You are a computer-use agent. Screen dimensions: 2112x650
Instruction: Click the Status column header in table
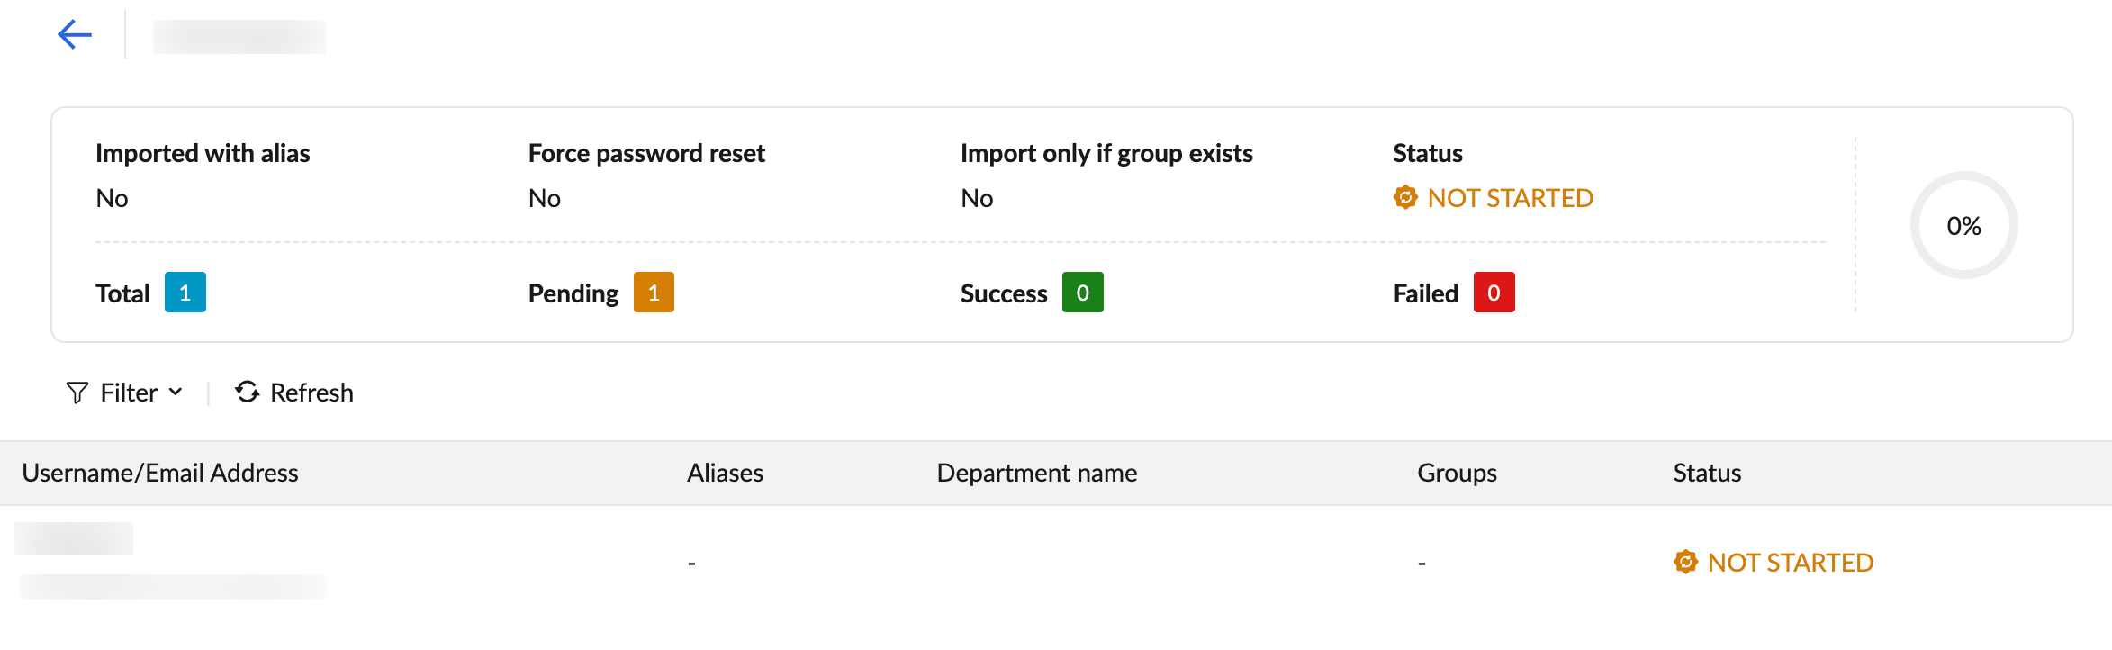1707,473
